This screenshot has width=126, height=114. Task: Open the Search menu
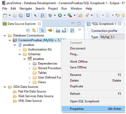[x=40, y=9]
